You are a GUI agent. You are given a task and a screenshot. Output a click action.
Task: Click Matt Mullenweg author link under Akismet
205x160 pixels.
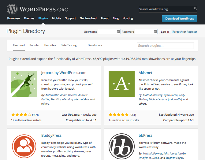[x=153, y=95]
